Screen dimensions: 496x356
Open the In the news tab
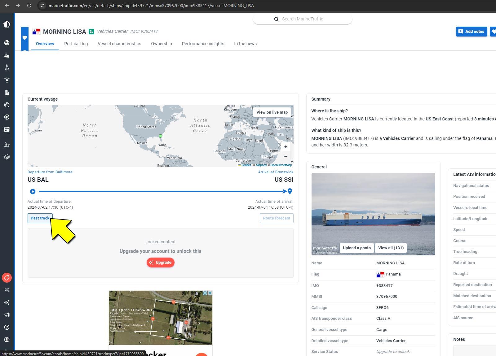point(245,44)
